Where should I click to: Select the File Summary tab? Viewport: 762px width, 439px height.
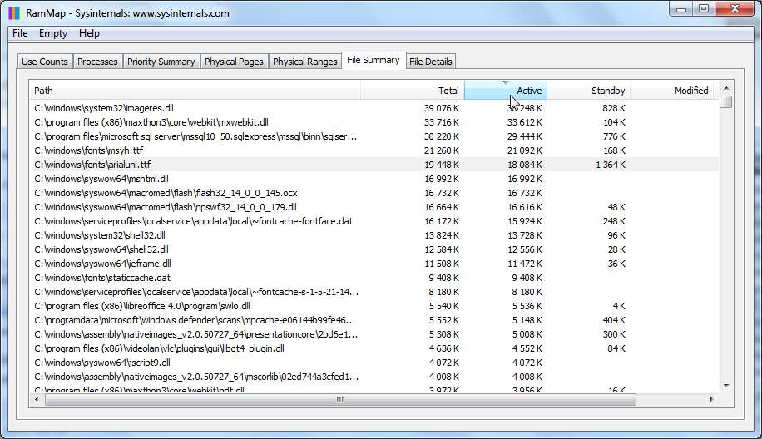coord(374,60)
